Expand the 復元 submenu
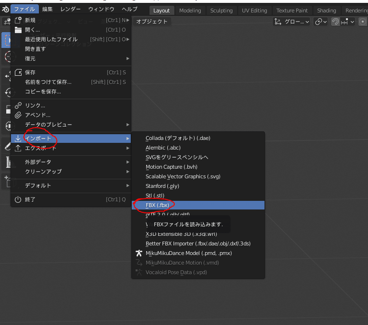Screen dimensions: 368x325 pyautogui.click(x=71, y=58)
